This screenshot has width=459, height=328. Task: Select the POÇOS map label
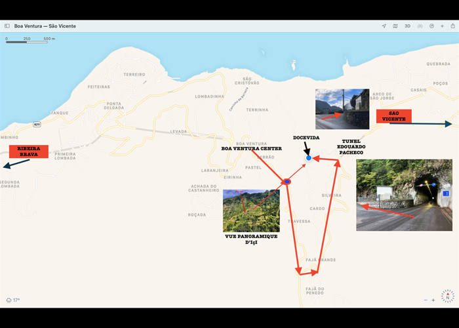pyautogui.click(x=441, y=83)
